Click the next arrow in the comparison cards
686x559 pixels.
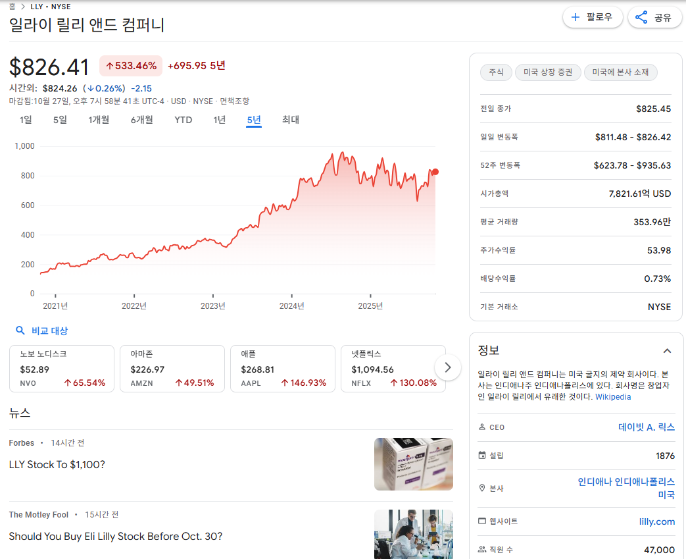[x=447, y=367]
